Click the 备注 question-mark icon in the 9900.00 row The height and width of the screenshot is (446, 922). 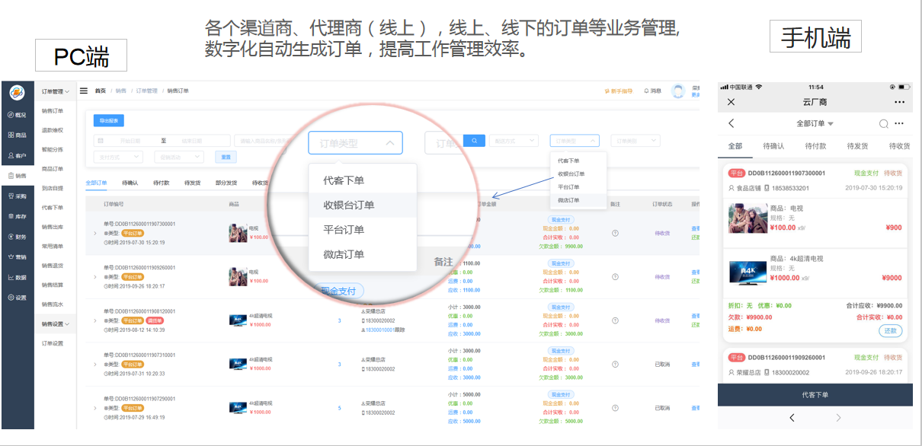pos(615,234)
